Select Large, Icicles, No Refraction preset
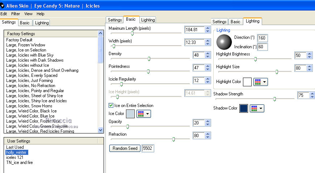315x173 pixels. [30, 86]
